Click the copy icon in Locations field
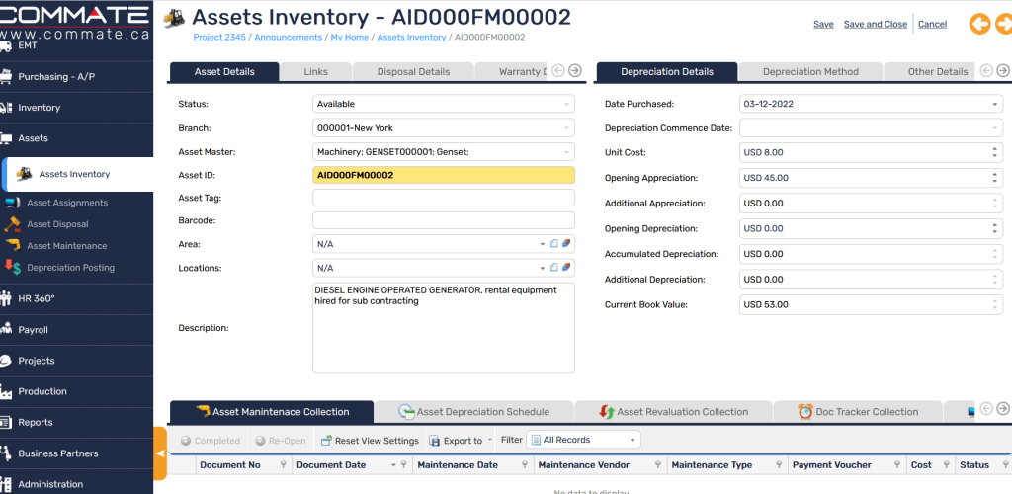The image size is (1012, 494). [553, 268]
